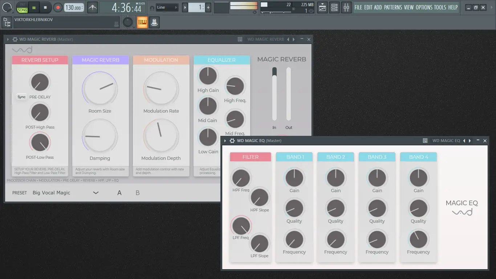Toggle the PAT/SONG mode switch
Viewport: 496px width, 279px height.
pyautogui.click(x=23, y=7)
